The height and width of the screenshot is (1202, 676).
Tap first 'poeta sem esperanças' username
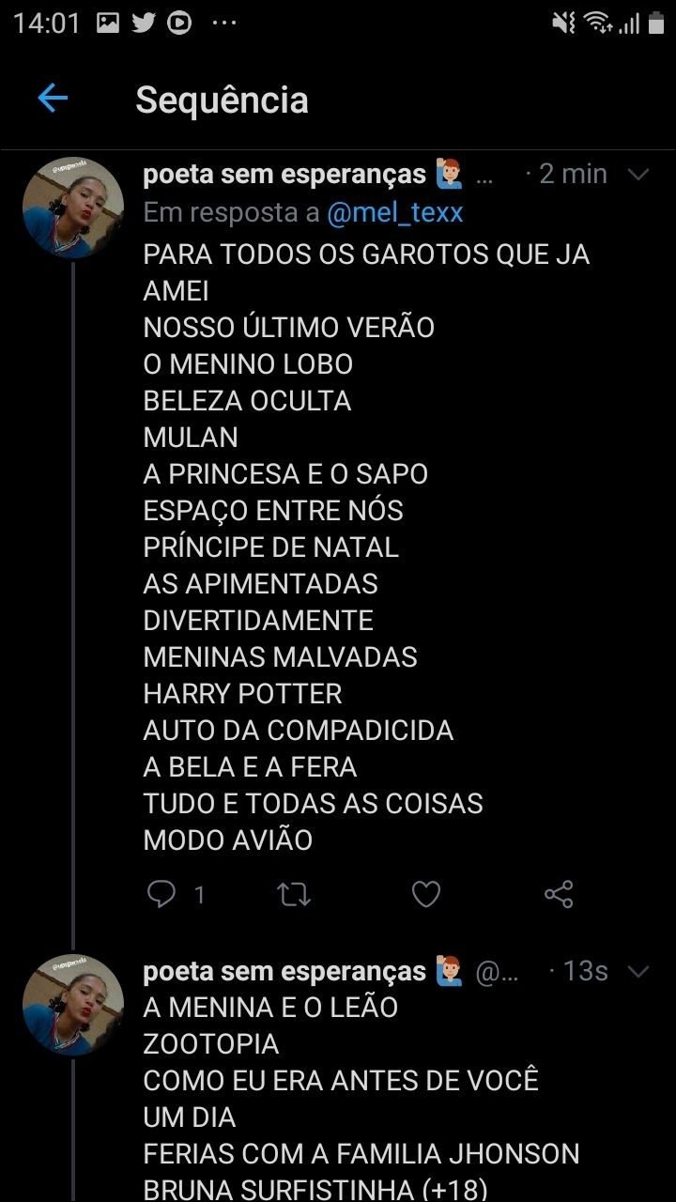coord(284,175)
